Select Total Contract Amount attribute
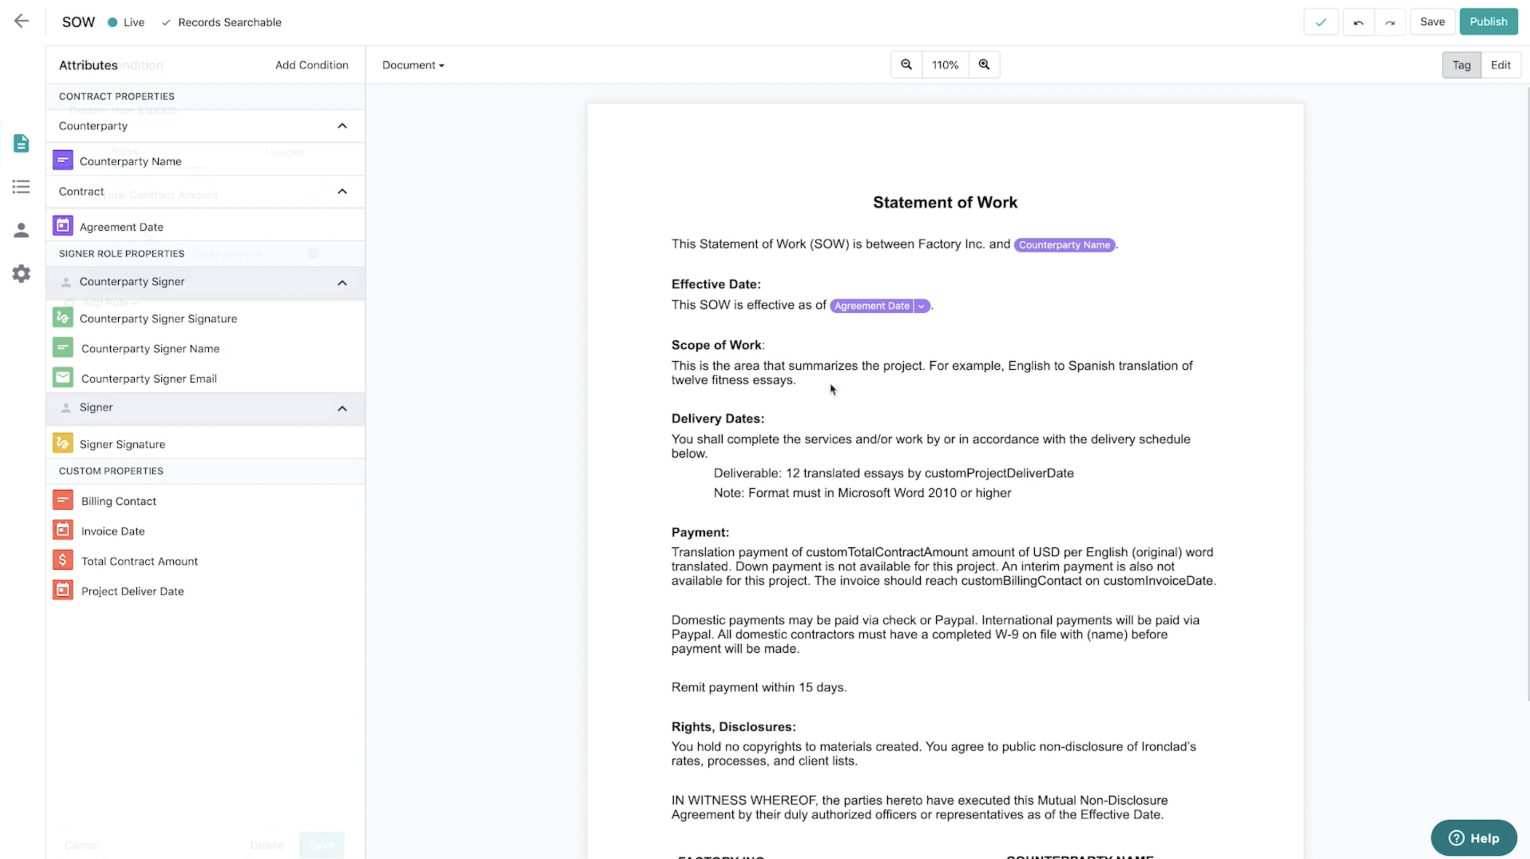 point(139,561)
